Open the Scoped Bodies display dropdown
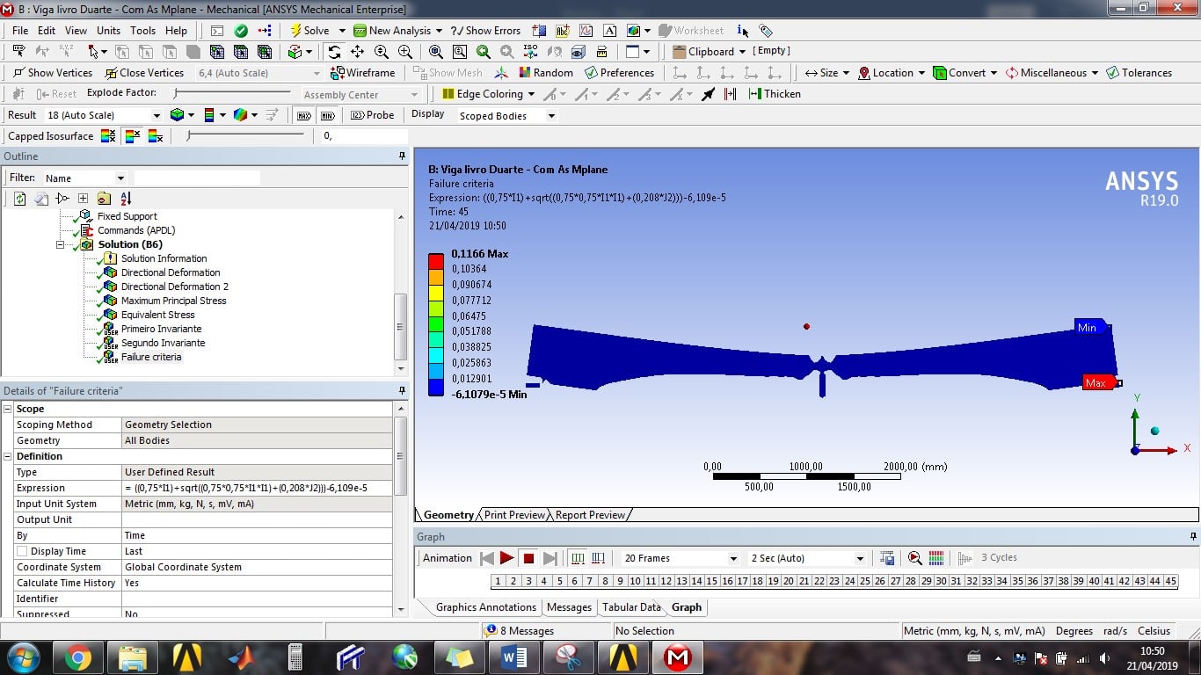The width and height of the screenshot is (1201, 675). tap(551, 116)
